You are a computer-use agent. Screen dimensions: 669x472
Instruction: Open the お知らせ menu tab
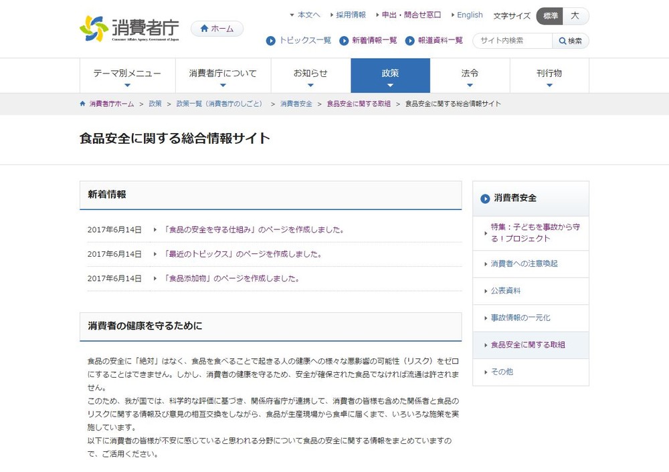(310, 75)
